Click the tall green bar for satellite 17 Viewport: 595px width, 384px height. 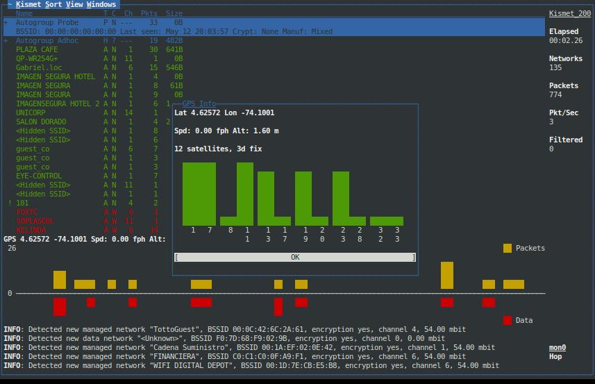click(x=199, y=194)
